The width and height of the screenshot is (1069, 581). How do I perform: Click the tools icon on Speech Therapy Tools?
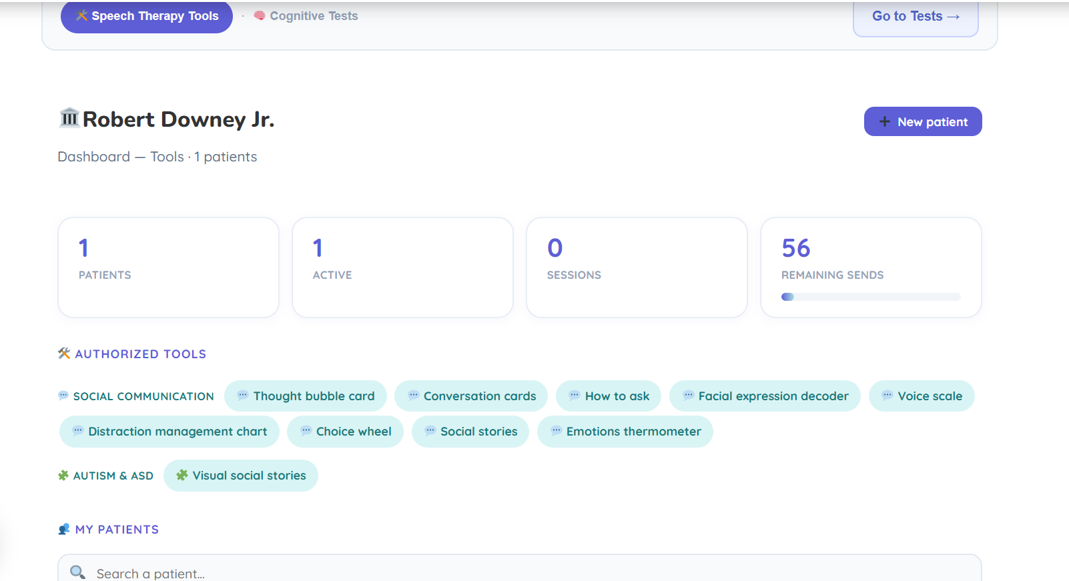(82, 15)
